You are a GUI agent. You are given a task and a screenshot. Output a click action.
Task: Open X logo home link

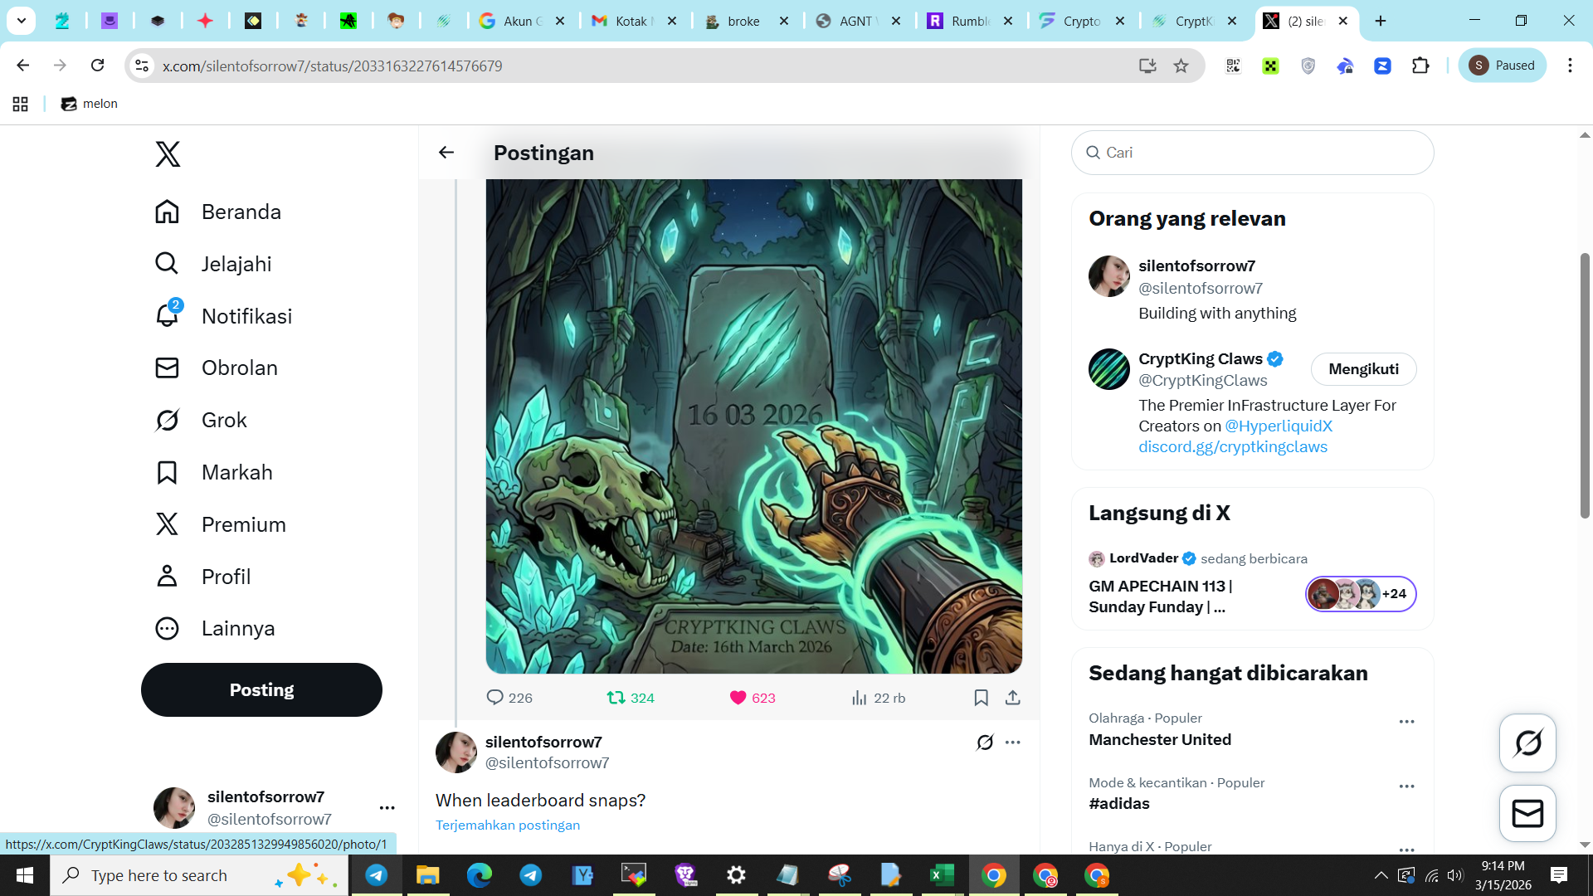point(168,154)
